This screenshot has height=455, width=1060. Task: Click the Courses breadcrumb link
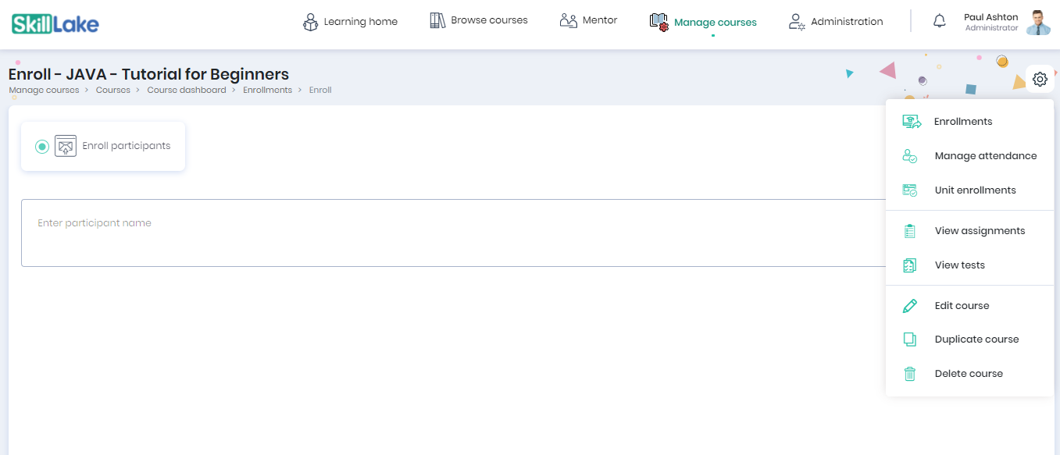click(113, 91)
